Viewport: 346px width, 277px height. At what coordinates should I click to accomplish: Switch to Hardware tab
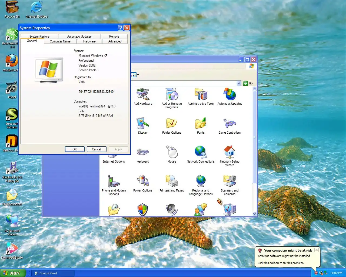pyautogui.click(x=89, y=41)
